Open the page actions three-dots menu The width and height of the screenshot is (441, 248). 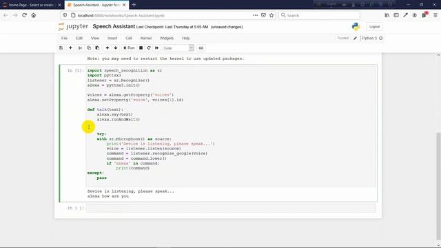coord(255,15)
